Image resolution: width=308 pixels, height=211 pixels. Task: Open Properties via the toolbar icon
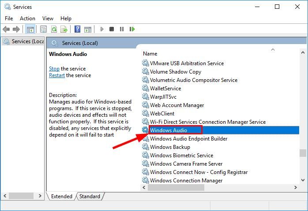point(43,30)
